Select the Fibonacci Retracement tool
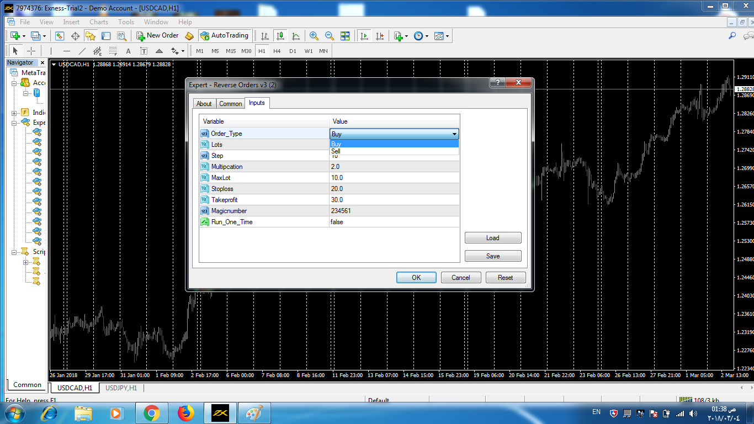This screenshot has width=754, height=424. (113, 51)
